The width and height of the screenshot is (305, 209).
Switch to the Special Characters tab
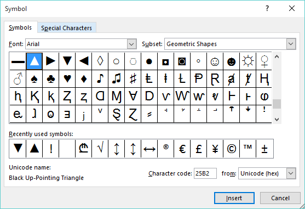tap(66, 28)
